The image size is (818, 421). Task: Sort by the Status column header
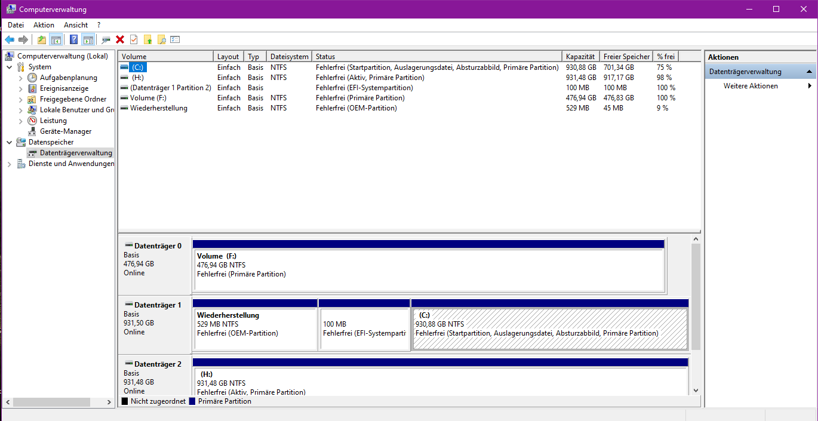pyautogui.click(x=437, y=56)
